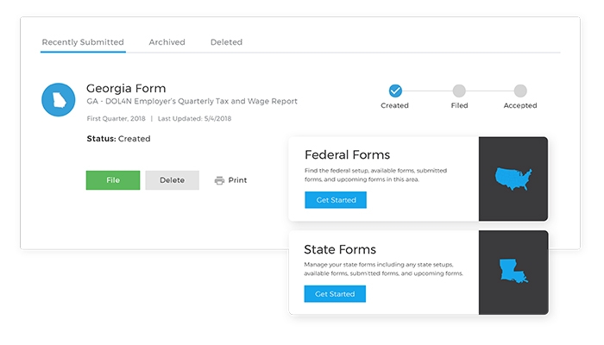Click the Accepted progress step circle
The height and width of the screenshot is (345, 604).
click(x=520, y=90)
